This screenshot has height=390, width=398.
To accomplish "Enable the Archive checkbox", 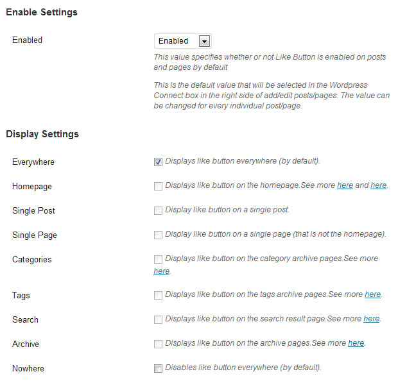I will point(158,344).
